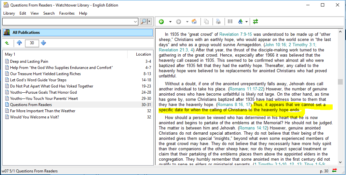Open the Library menu
346x175 pixels.
9,13
